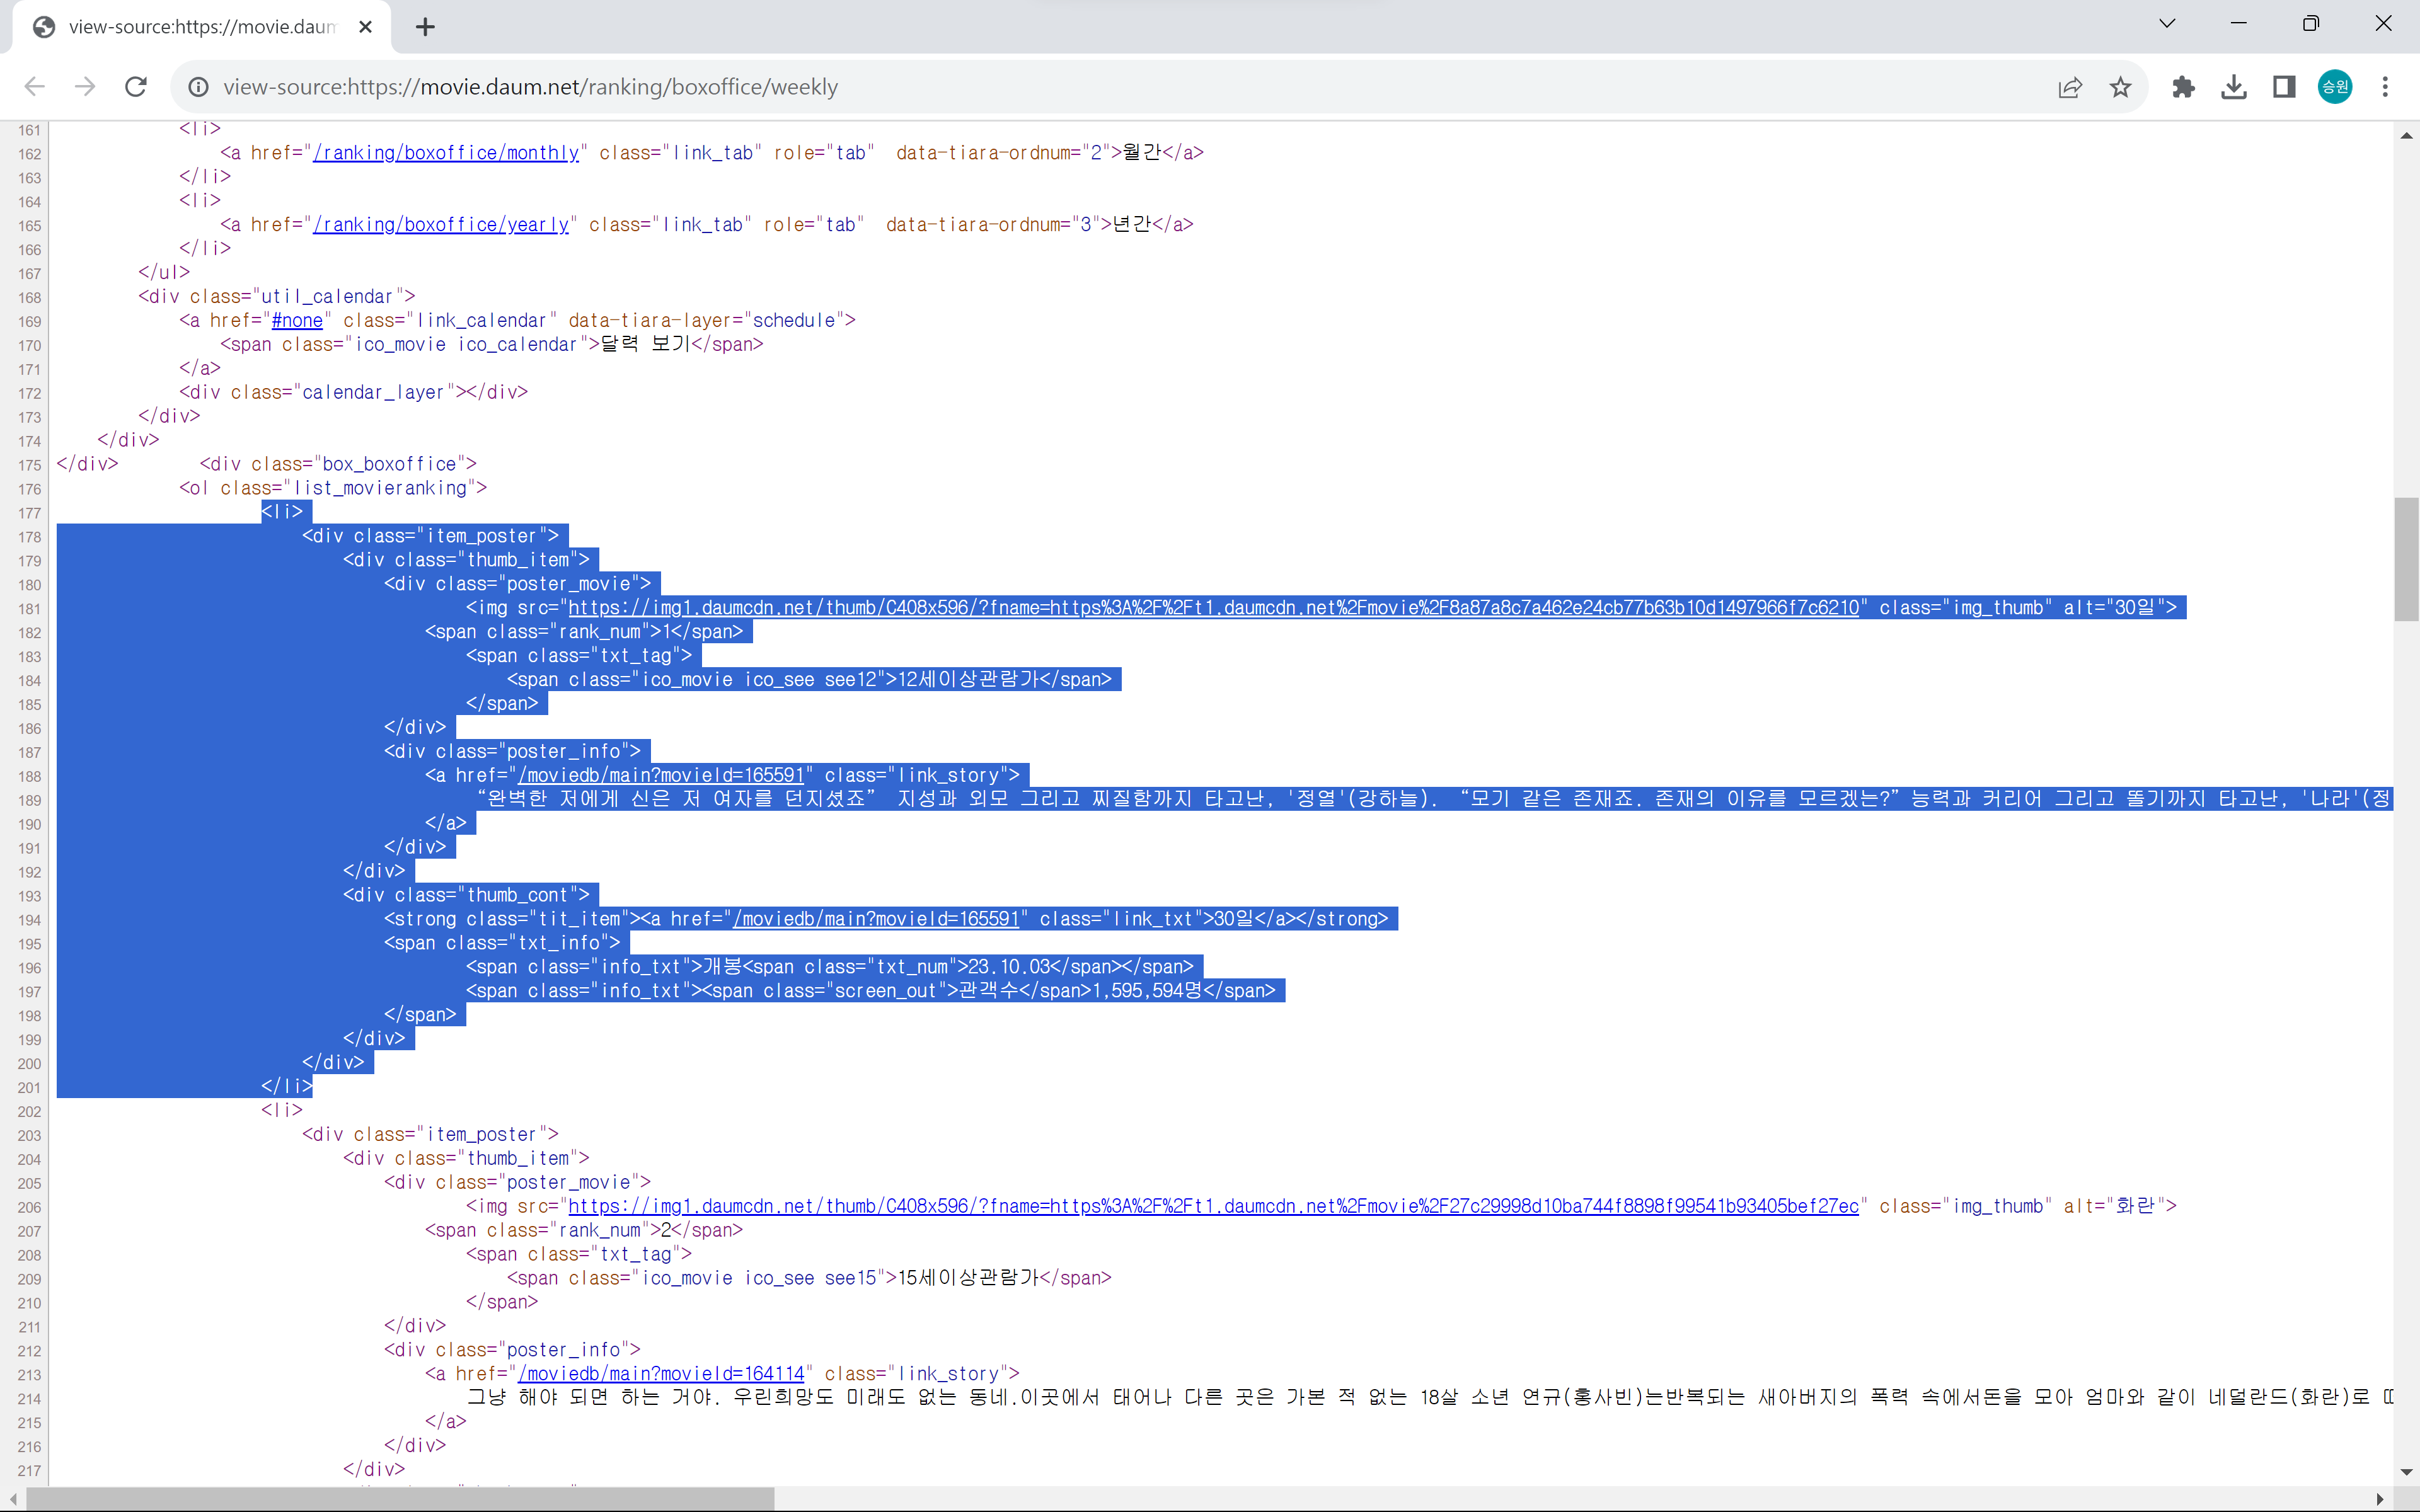Go back to previous page
This screenshot has width=2420, height=1512.
[35, 87]
